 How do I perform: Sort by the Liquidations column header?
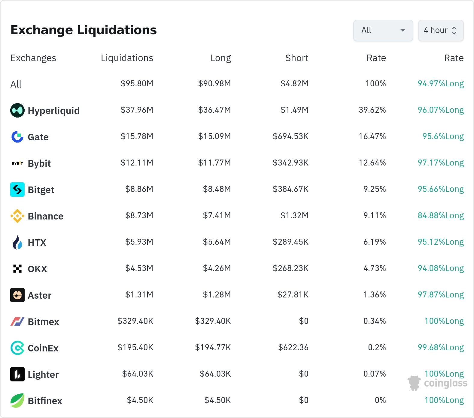point(127,58)
